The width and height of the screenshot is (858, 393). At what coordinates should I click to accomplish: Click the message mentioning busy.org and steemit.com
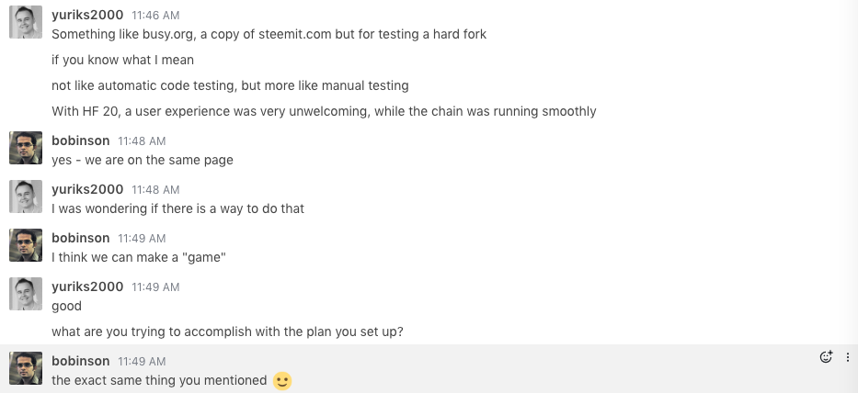click(x=269, y=35)
